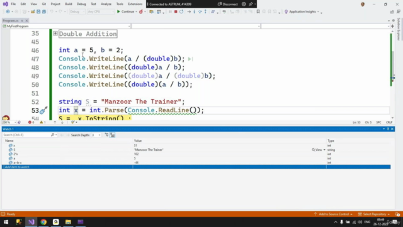The width and height of the screenshot is (403, 227).
Task: Stop debugging with the red square icon
Action: pos(176,11)
